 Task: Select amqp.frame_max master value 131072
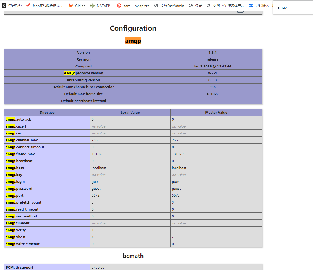178,154
